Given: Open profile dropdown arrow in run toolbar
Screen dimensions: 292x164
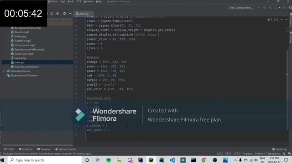Looking at the screenshot, I should [x=279, y=8].
